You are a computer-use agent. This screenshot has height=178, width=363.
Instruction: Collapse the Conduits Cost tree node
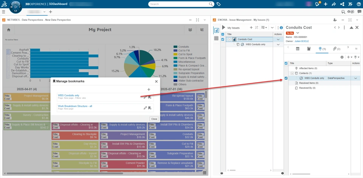pos(230,39)
